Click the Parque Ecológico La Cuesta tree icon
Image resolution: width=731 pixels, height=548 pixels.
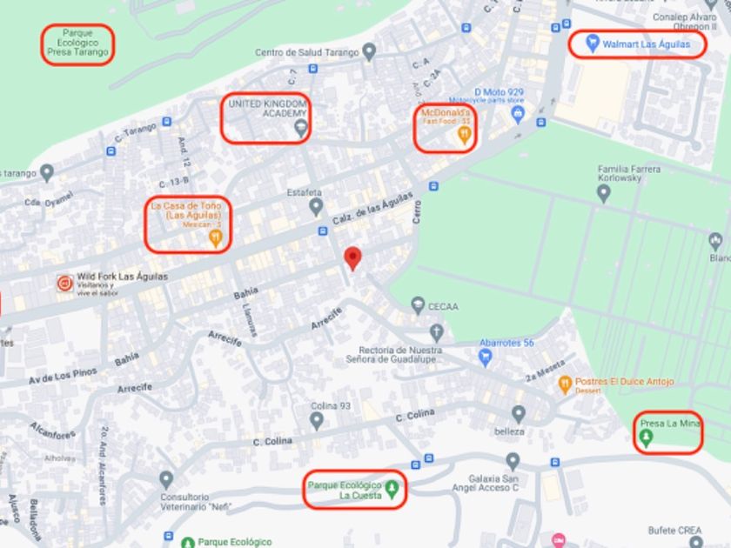coord(392,489)
